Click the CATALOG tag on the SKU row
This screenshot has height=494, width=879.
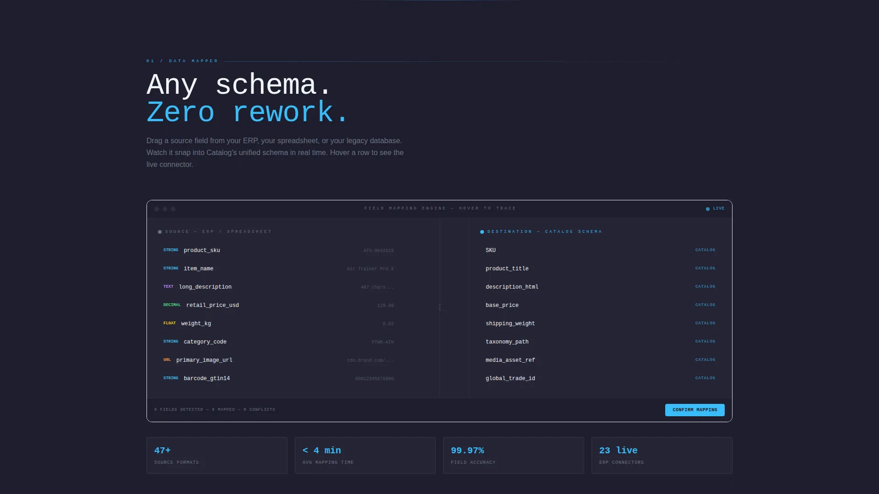pyautogui.click(x=705, y=250)
